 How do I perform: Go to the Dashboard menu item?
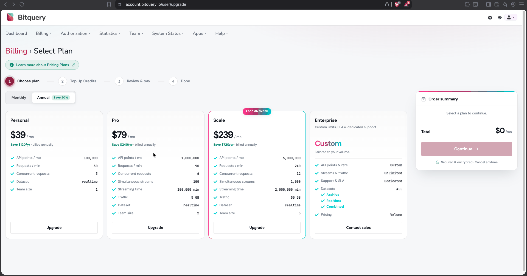point(16,33)
